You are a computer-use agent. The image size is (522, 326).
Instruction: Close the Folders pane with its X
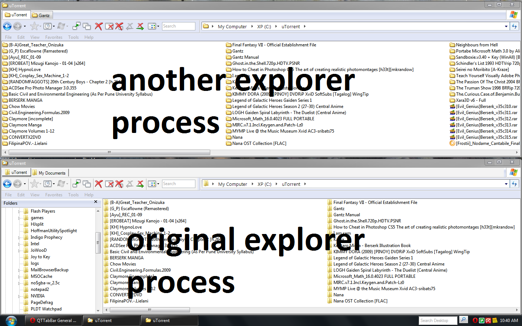click(96, 202)
